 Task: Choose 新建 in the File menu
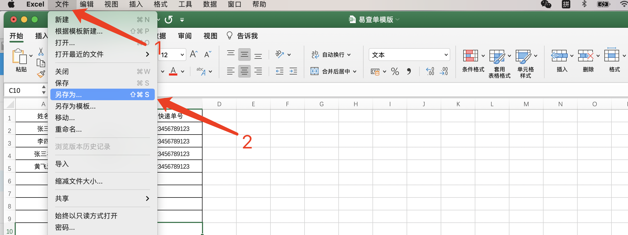point(102,19)
